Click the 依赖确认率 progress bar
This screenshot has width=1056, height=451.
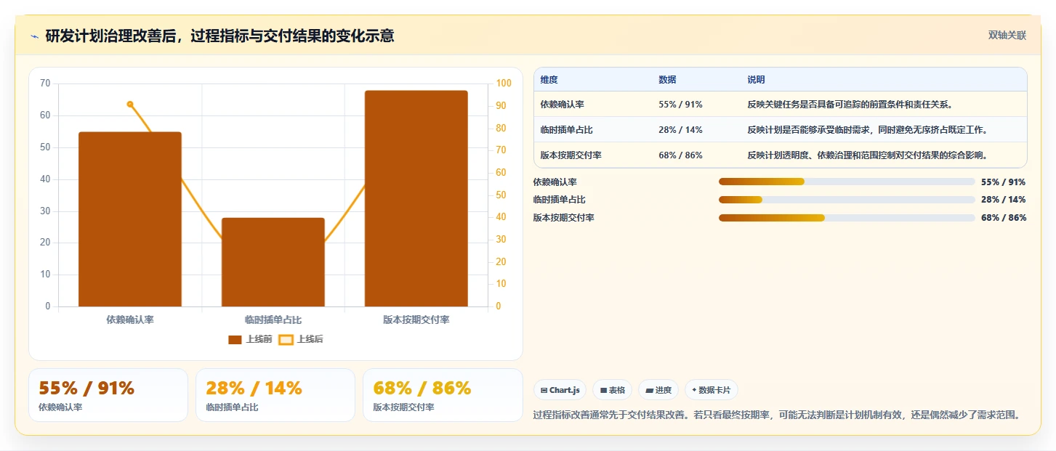pyautogui.click(x=847, y=182)
